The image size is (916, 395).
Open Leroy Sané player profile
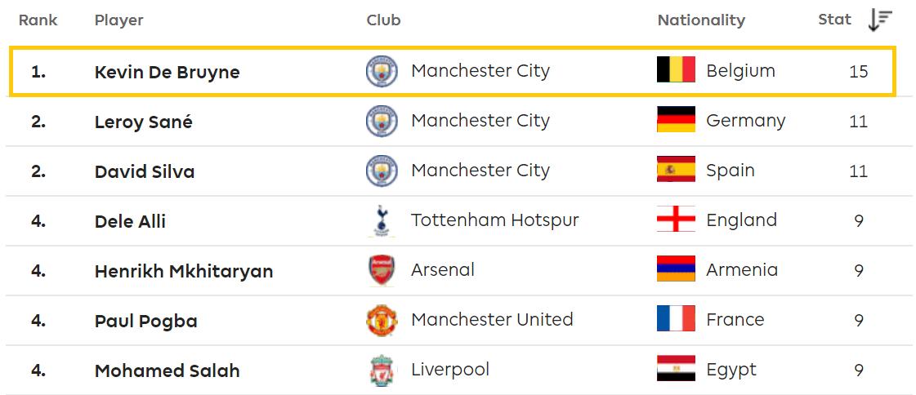pos(143,122)
